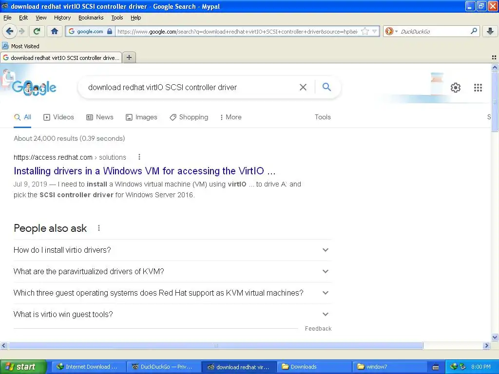Expand What are the paravirtualized drivers of KVM?

pos(172,271)
